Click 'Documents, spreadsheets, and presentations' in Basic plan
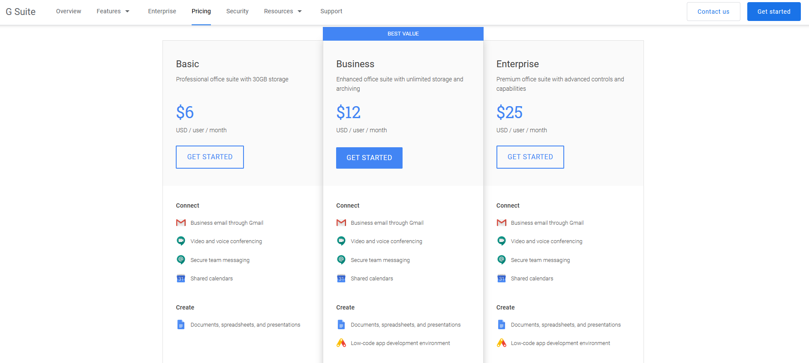809x363 pixels. [245, 325]
